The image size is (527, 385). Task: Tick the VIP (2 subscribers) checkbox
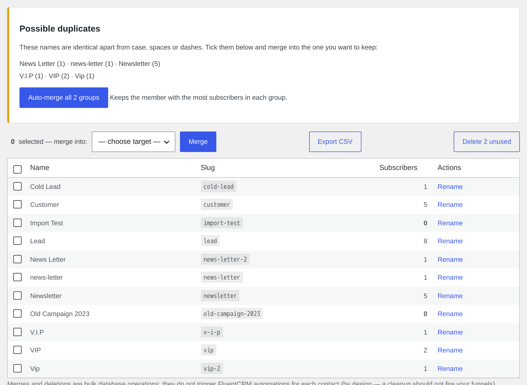tap(17, 350)
